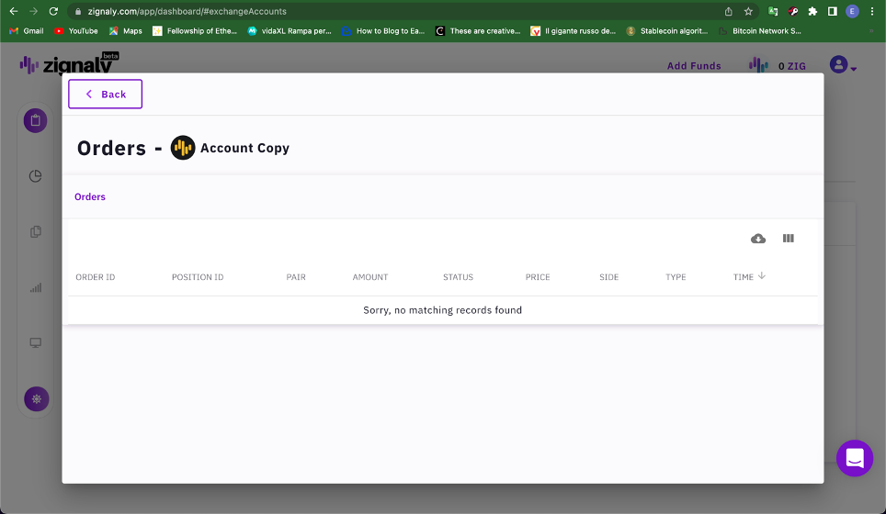Image resolution: width=886 pixels, height=514 pixels.
Task: Click the share page icon in the address bar
Action: pos(728,11)
